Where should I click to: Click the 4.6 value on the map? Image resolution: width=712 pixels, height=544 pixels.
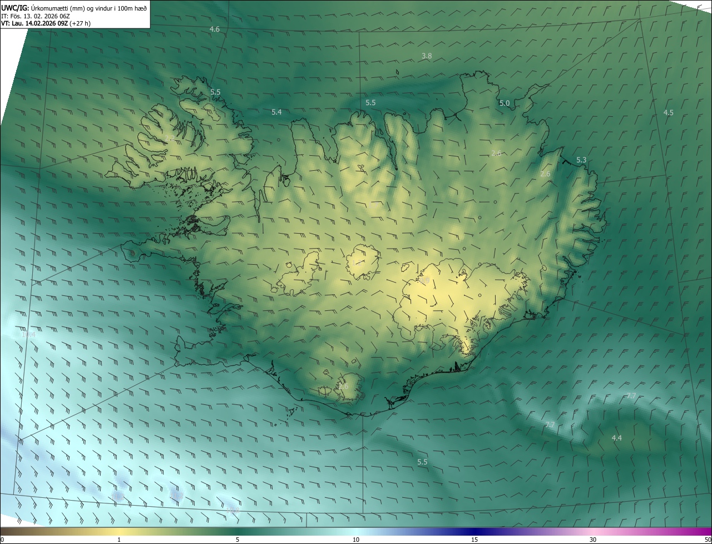[215, 29]
